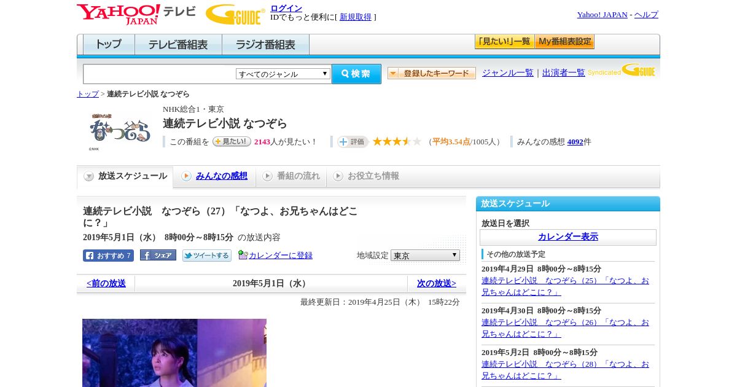Viewport: 737px width, 387px height.
Task: Click the episode (27) title heading
Action: 220,217
